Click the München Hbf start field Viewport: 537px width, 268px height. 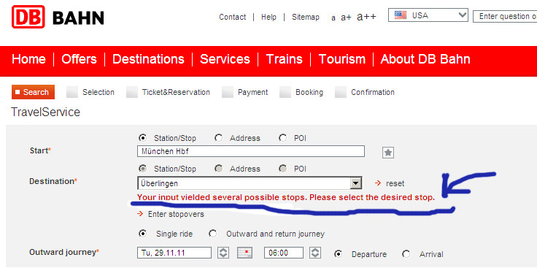coord(251,151)
